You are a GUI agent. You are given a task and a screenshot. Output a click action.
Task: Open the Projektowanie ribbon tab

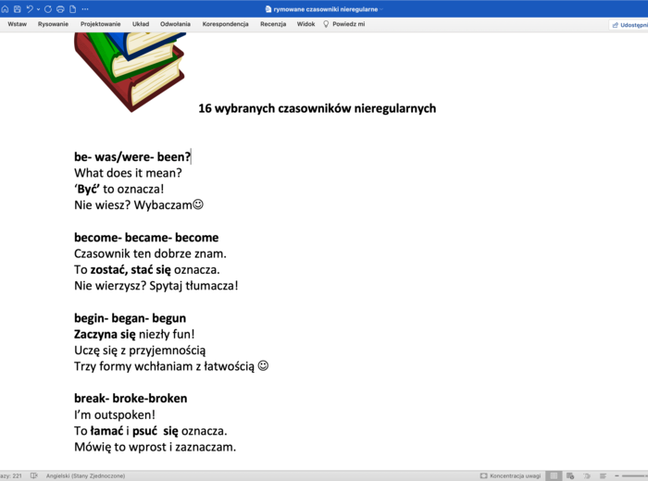(100, 24)
